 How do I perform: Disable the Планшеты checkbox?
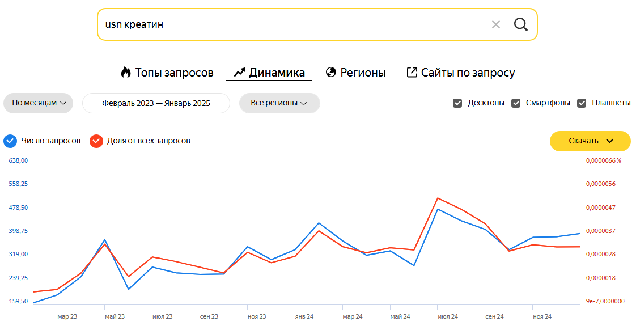click(x=582, y=103)
